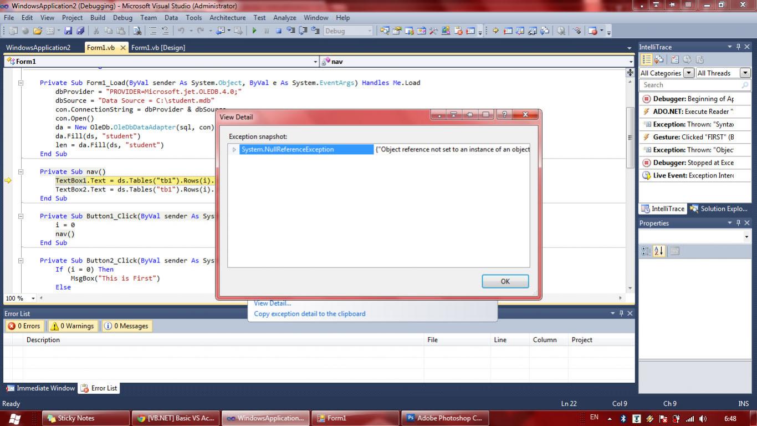Switch to the WindowsApplication2 tab
Image resolution: width=757 pixels, height=426 pixels.
[x=38, y=48]
